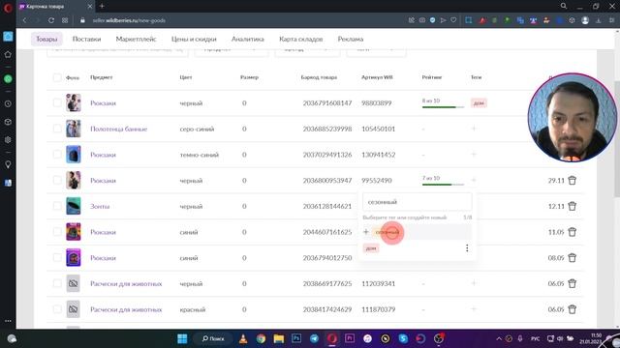Open browser search magnifier in title bar
620x348 pixels.
point(564,6)
